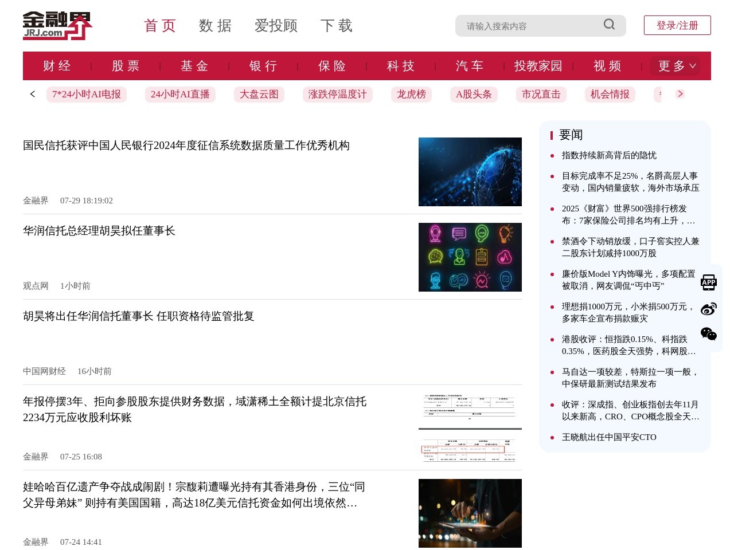This screenshot has width=734, height=550.
Task: Click the 金融界 JRJ.com logo
Action: tap(57, 25)
